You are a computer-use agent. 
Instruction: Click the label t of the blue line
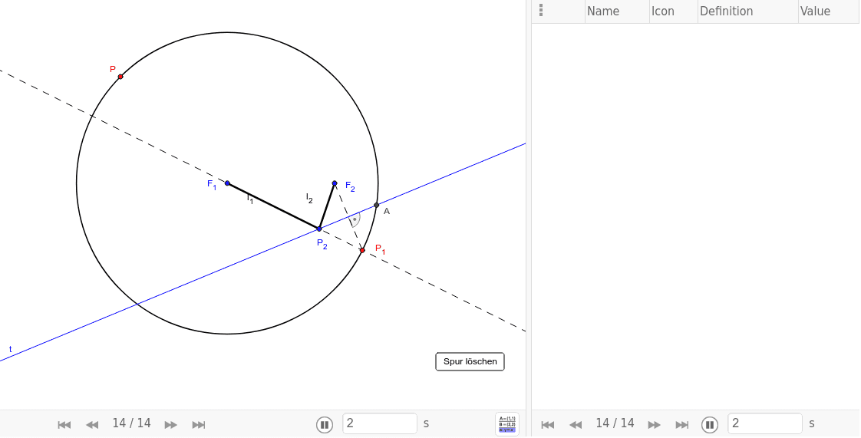pos(10,349)
